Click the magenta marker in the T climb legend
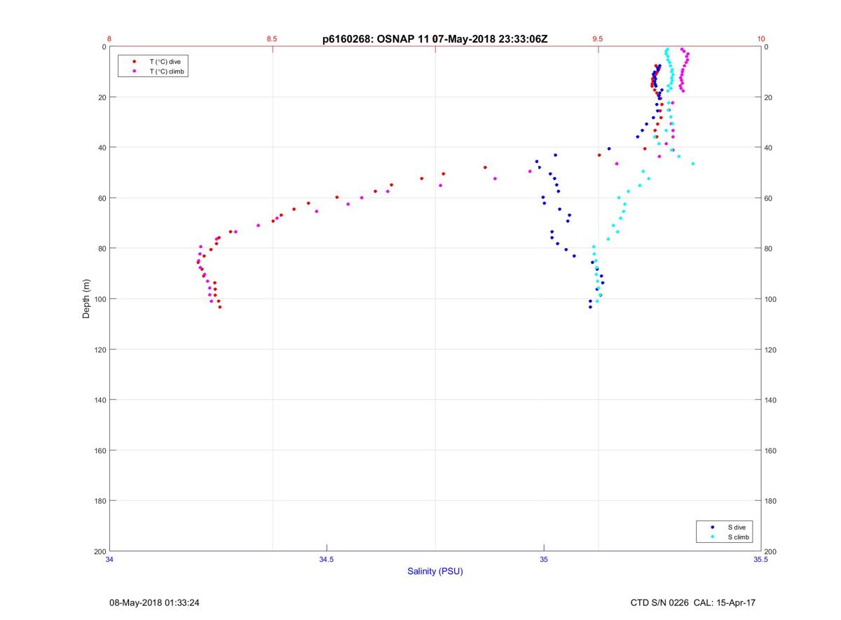 click(x=134, y=71)
